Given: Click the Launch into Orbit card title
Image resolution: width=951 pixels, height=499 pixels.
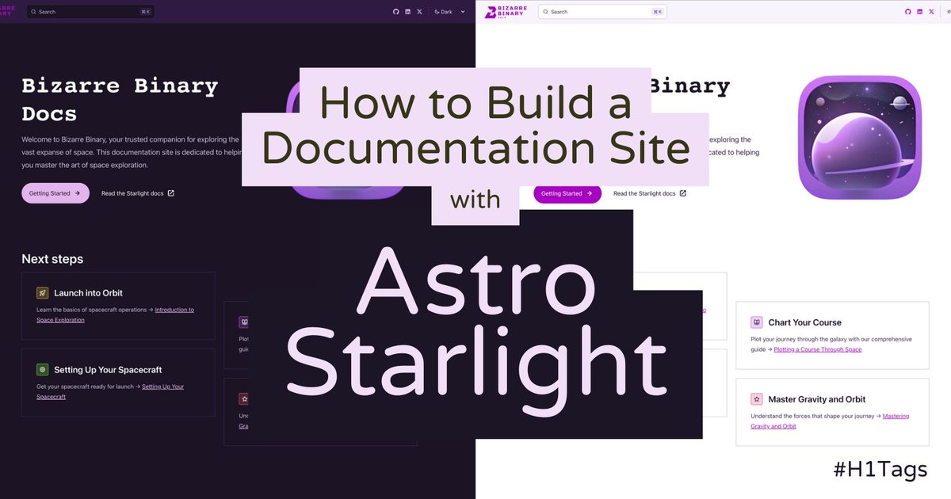Looking at the screenshot, I should pyautogui.click(x=88, y=293).
